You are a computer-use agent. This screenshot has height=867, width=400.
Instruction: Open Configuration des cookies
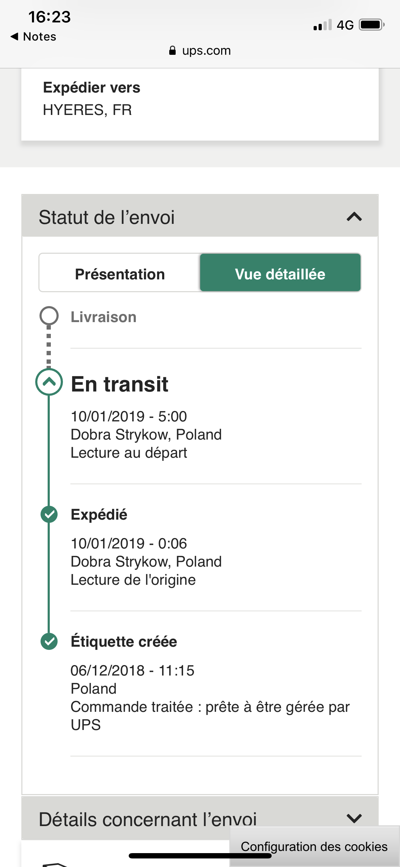[314, 846]
